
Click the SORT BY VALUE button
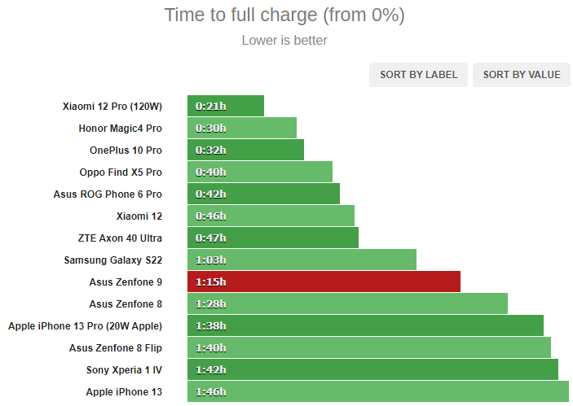pyautogui.click(x=521, y=75)
